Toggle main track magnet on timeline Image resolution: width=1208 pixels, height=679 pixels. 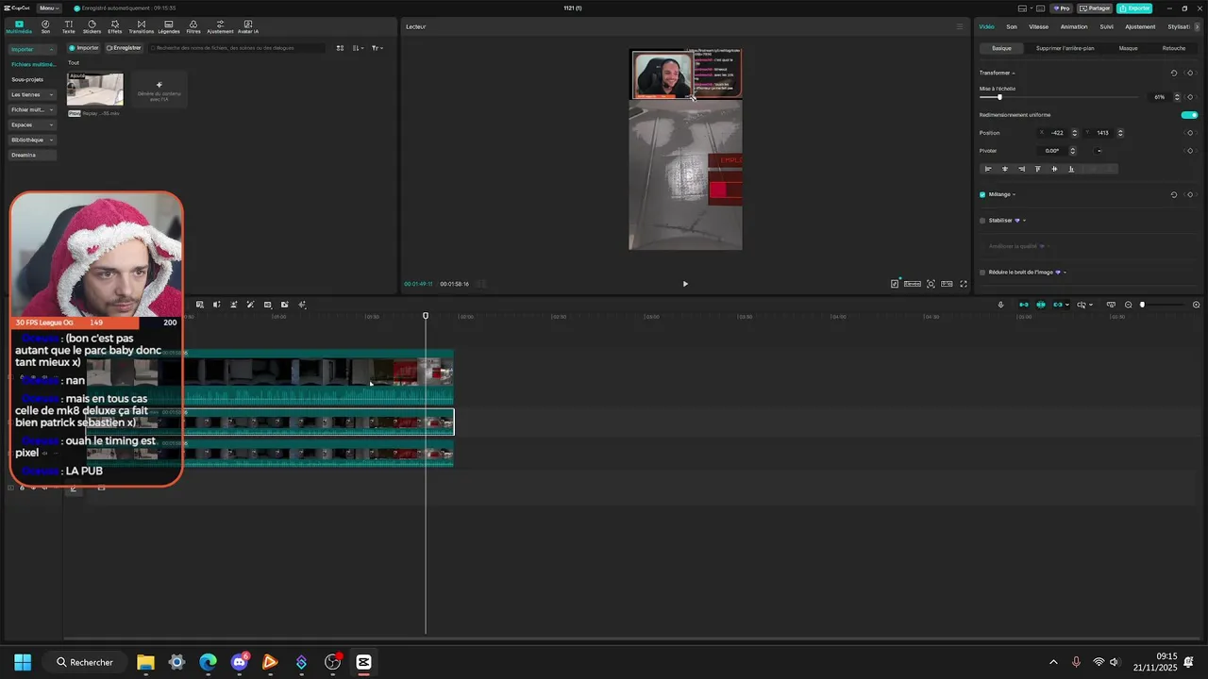click(x=1024, y=305)
